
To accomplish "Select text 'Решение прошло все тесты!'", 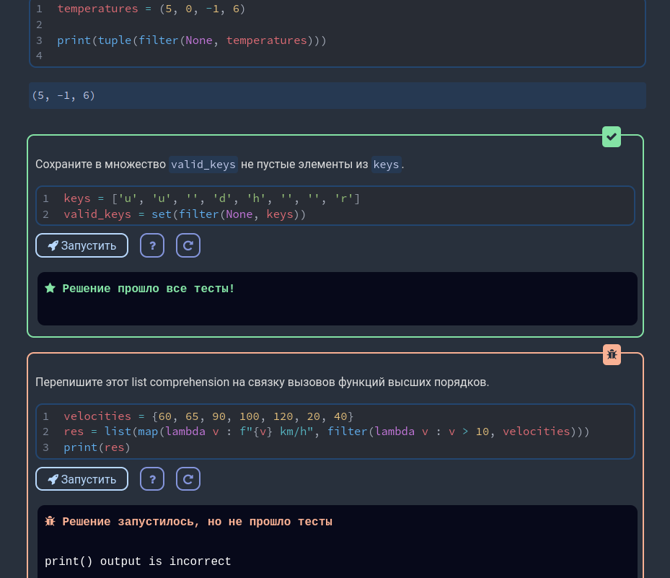I will tap(149, 289).
